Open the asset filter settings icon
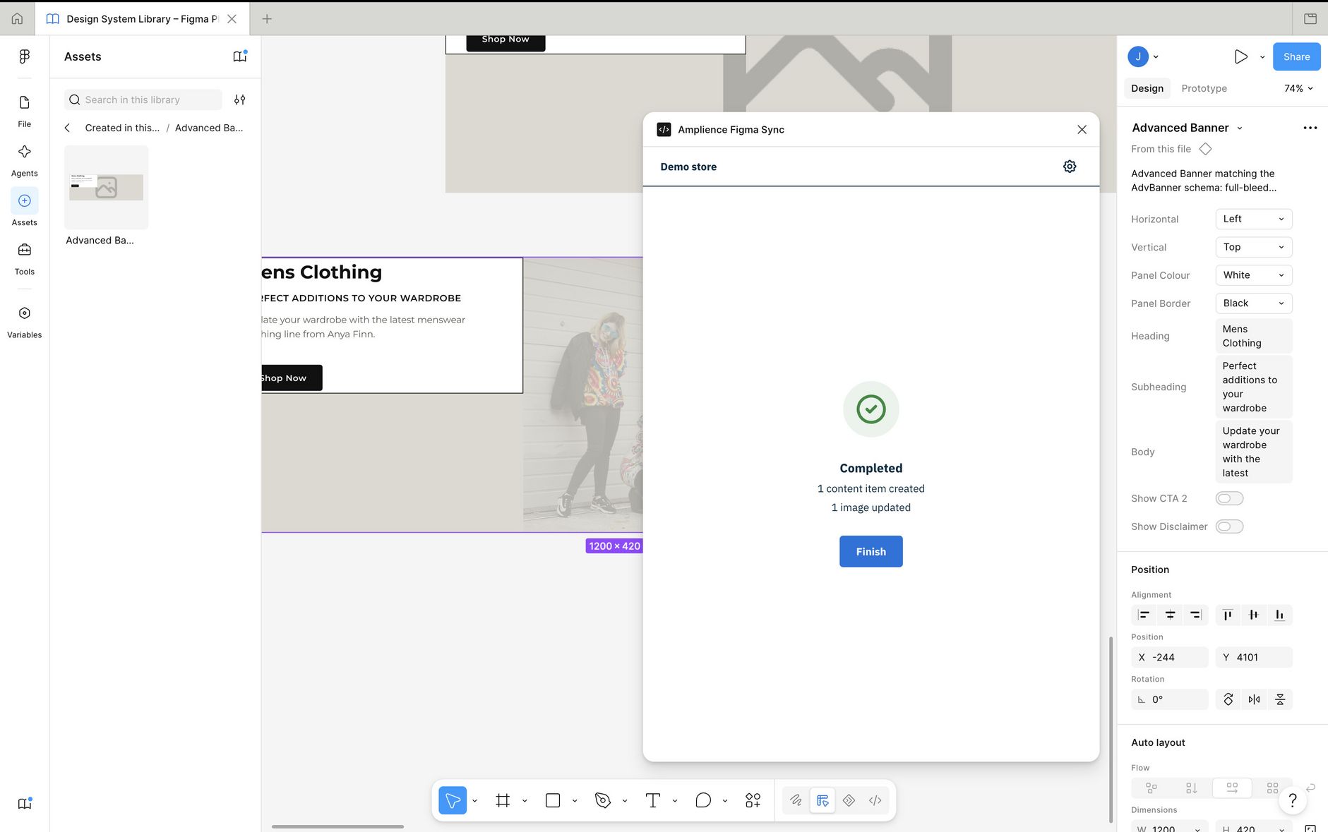The width and height of the screenshot is (1328, 832). (240, 100)
